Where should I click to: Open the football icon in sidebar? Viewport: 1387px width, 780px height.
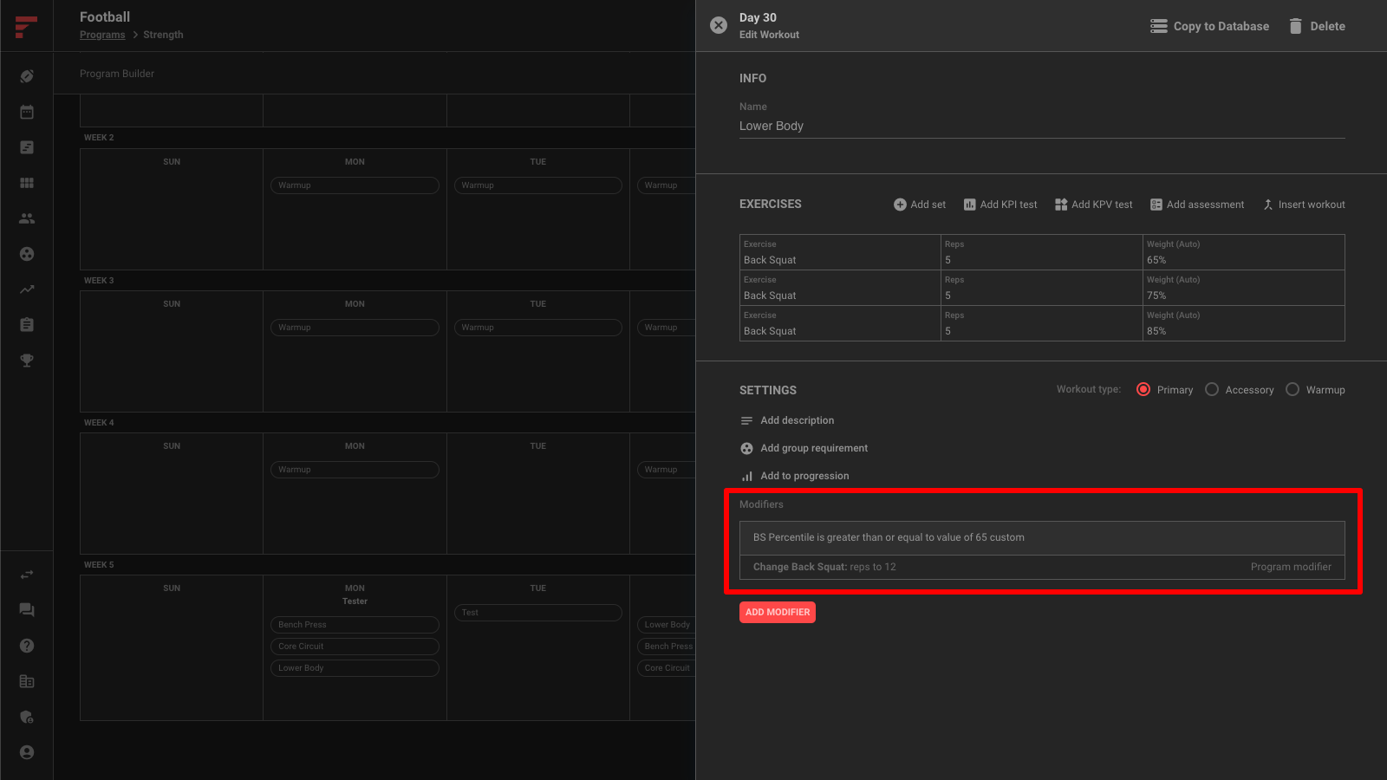(27, 76)
